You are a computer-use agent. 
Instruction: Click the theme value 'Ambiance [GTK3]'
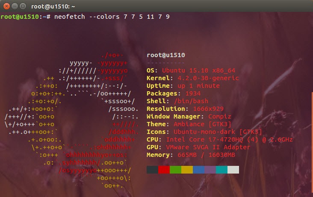point(202,124)
